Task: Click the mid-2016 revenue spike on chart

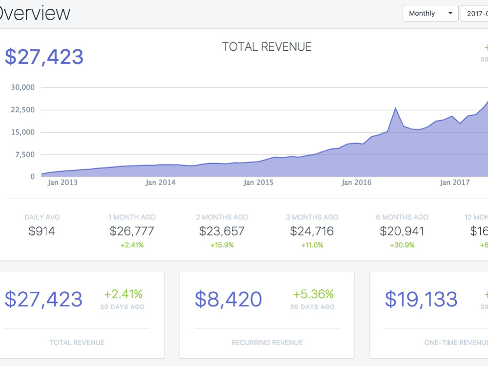Action: [x=395, y=109]
